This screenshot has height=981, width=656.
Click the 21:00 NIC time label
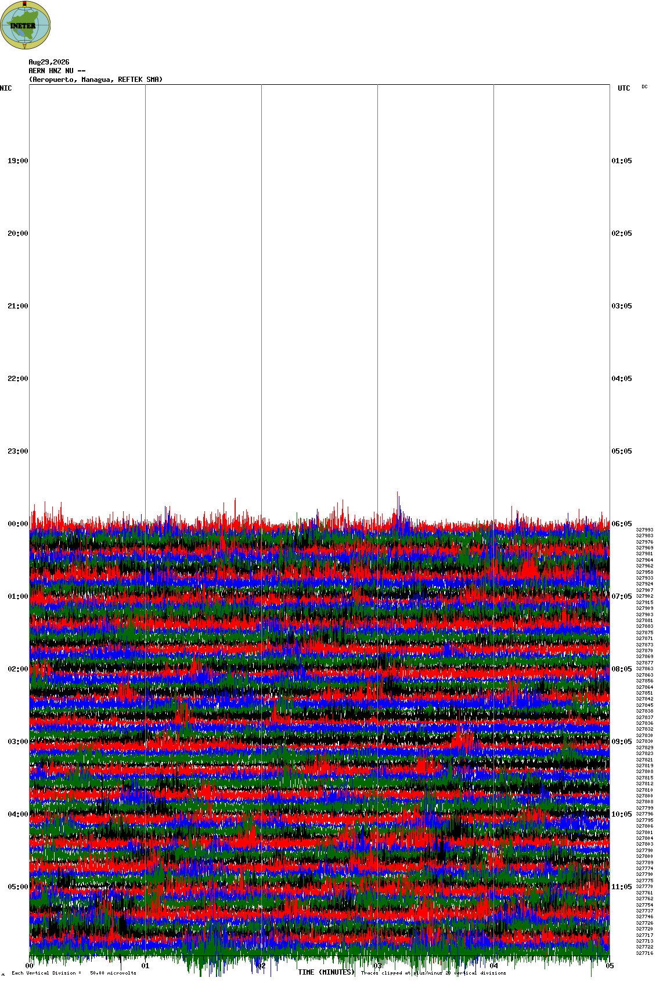17,306
